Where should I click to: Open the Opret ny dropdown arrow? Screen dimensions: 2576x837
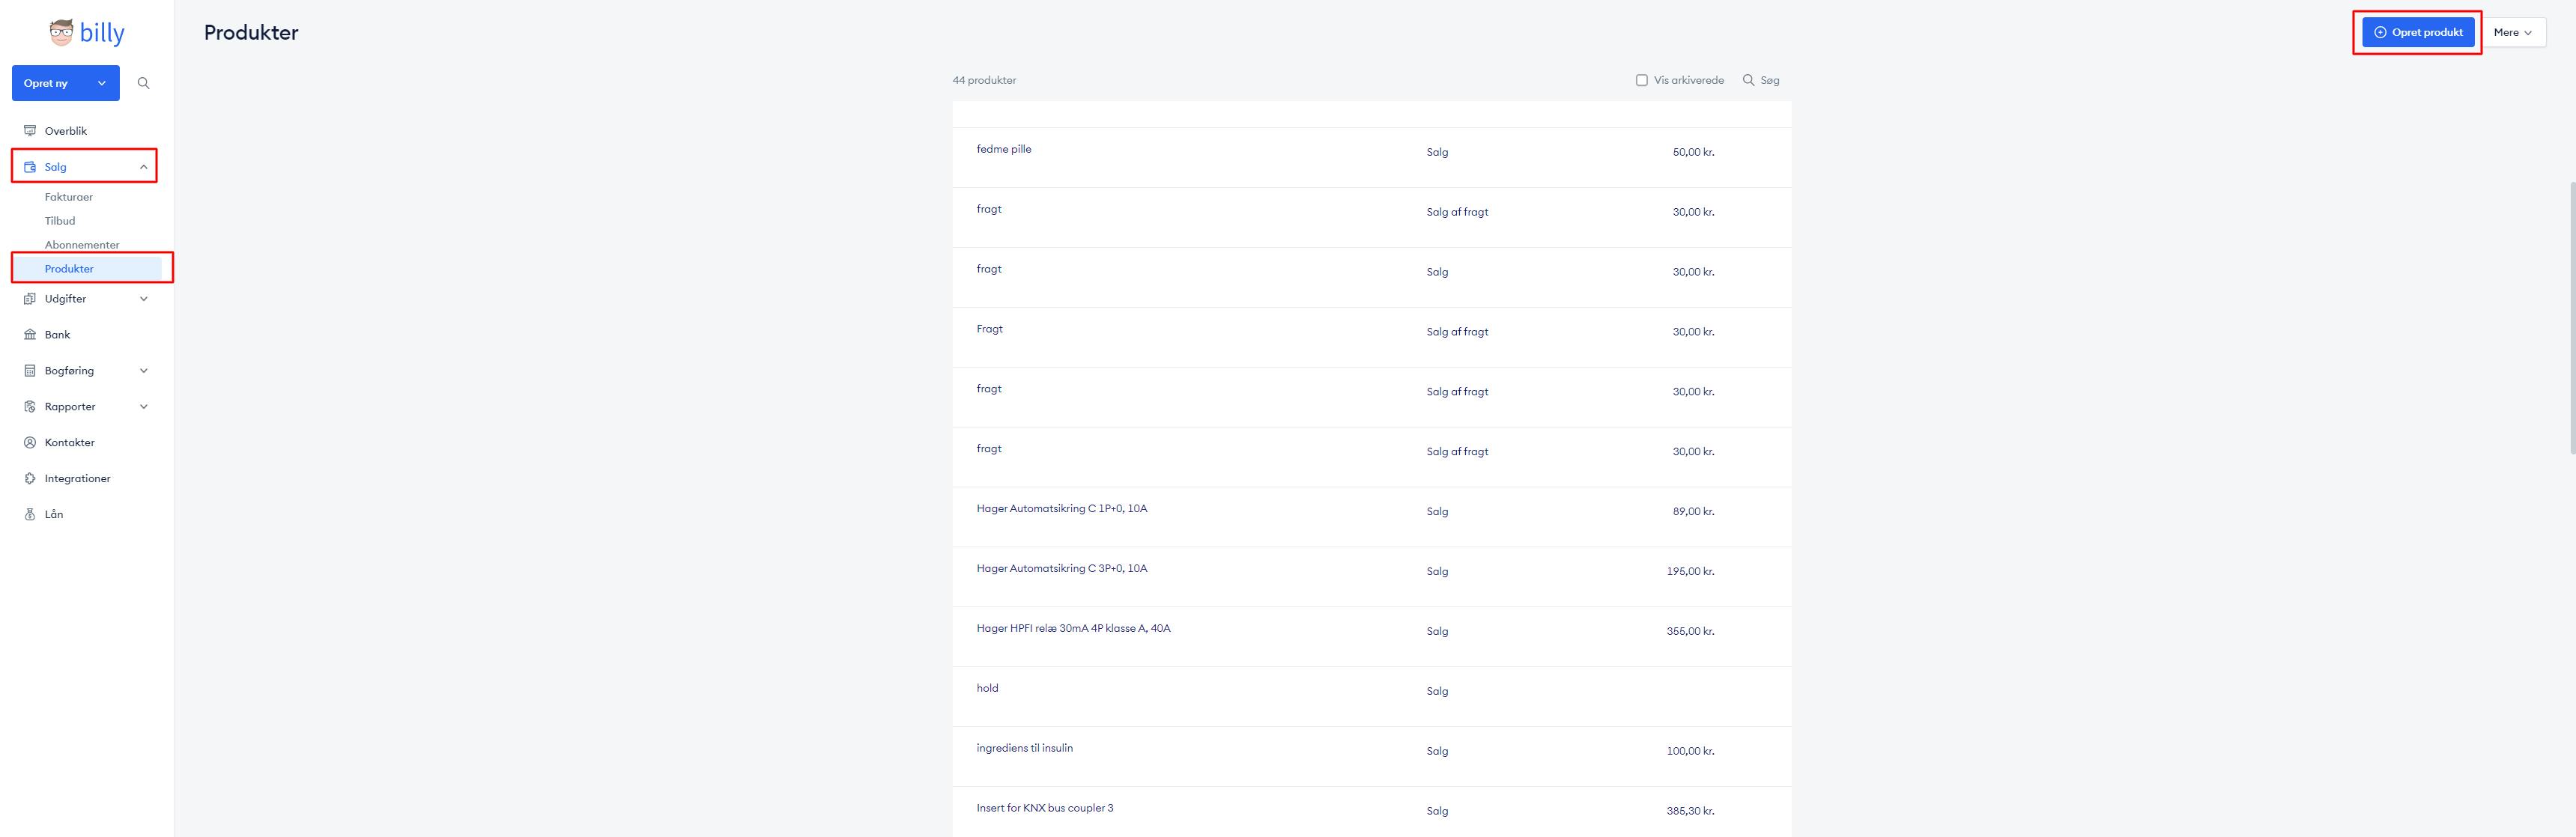coord(102,83)
